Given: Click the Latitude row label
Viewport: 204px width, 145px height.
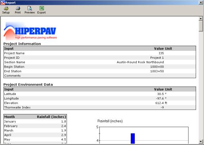Looking at the screenshot, I should (x=10, y=94).
